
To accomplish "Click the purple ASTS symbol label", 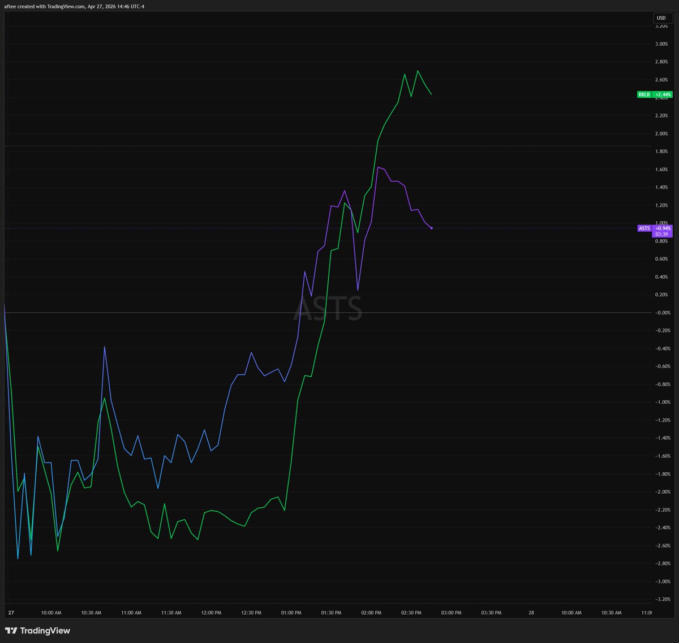I will coord(644,228).
